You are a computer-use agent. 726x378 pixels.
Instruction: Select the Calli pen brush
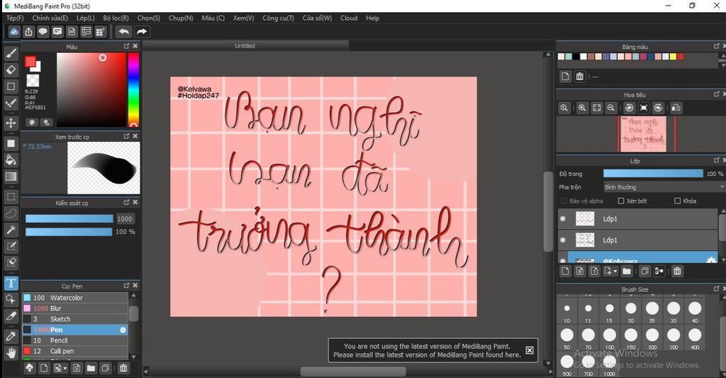[x=75, y=351]
